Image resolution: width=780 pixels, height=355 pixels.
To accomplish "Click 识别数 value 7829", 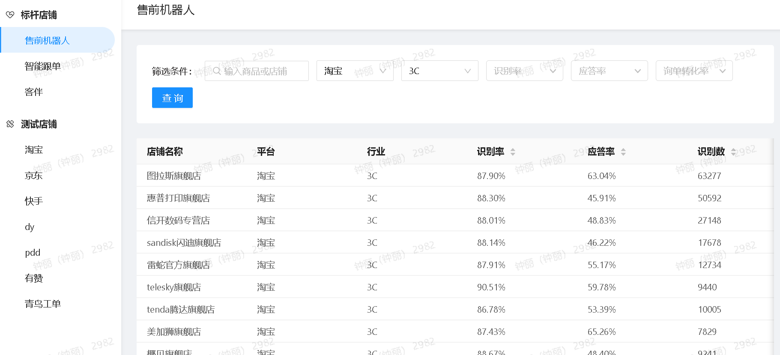I will (x=707, y=332).
